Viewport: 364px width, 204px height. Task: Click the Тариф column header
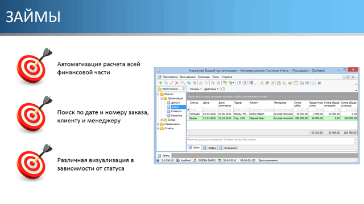point(241,104)
